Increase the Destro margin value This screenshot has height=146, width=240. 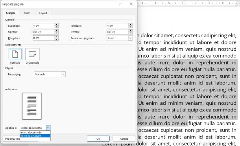pos(130,31)
